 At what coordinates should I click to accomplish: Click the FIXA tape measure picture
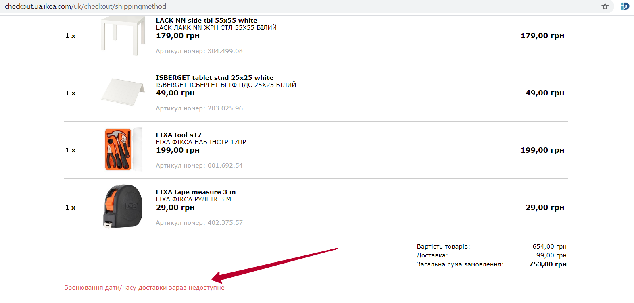click(x=123, y=206)
